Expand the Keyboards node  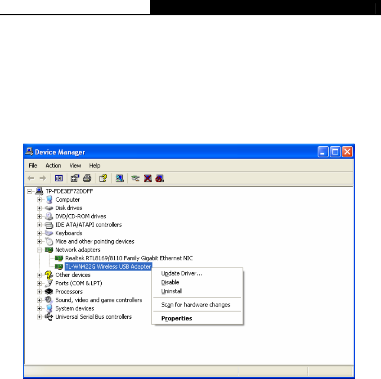[39, 233]
